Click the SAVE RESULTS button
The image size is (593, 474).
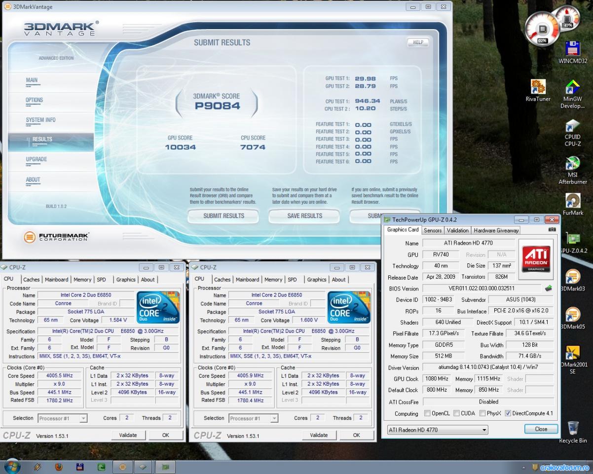[x=304, y=216]
